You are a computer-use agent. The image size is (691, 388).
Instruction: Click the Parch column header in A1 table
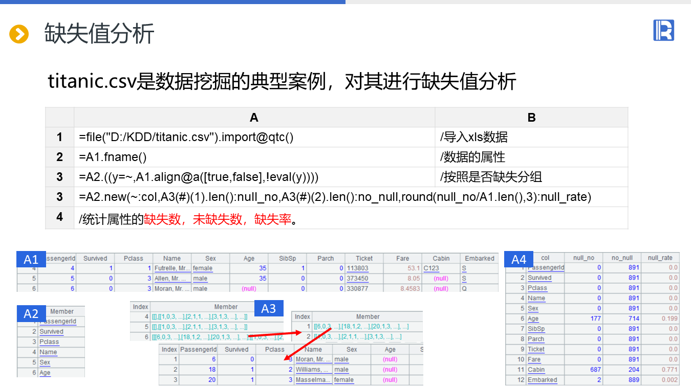tap(326, 258)
